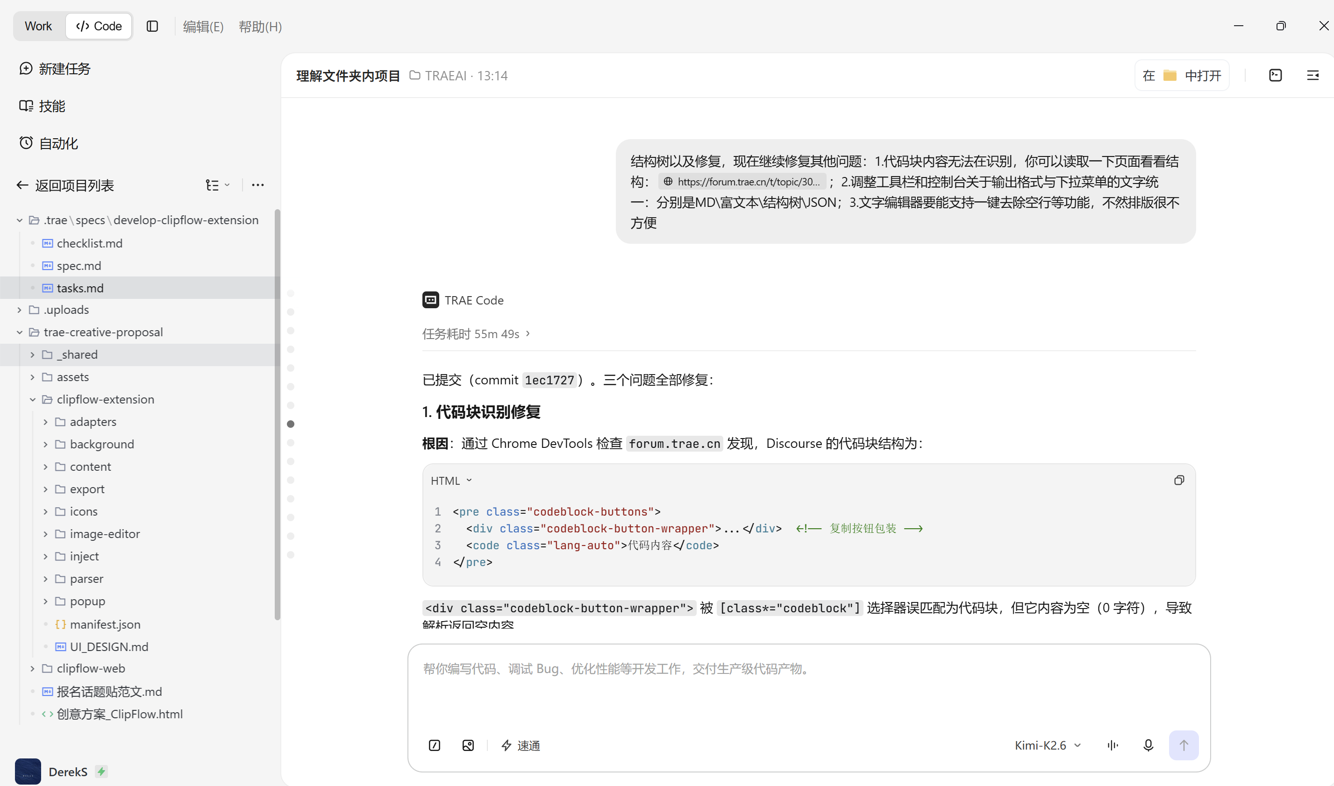Image resolution: width=1334 pixels, height=786 pixels.
Task: Attach an image with the picture icon
Action: pyautogui.click(x=468, y=745)
